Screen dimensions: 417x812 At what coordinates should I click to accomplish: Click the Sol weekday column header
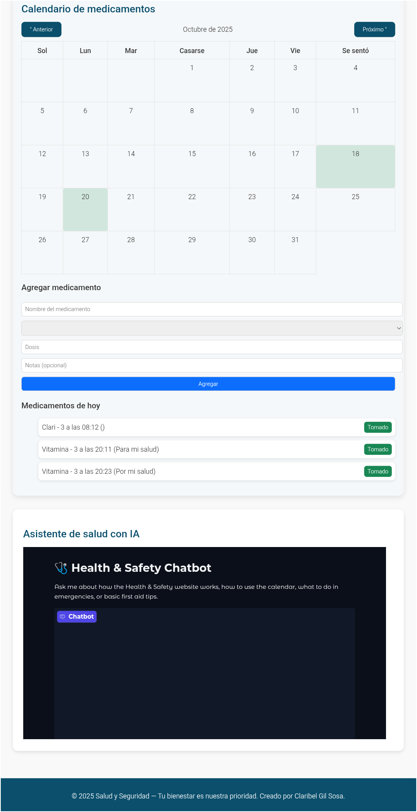click(42, 51)
